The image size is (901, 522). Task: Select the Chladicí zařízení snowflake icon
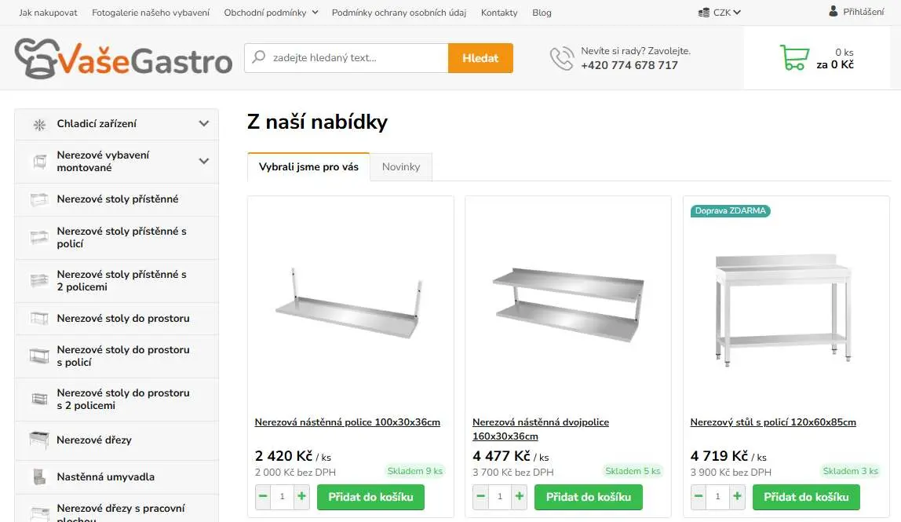(38, 123)
